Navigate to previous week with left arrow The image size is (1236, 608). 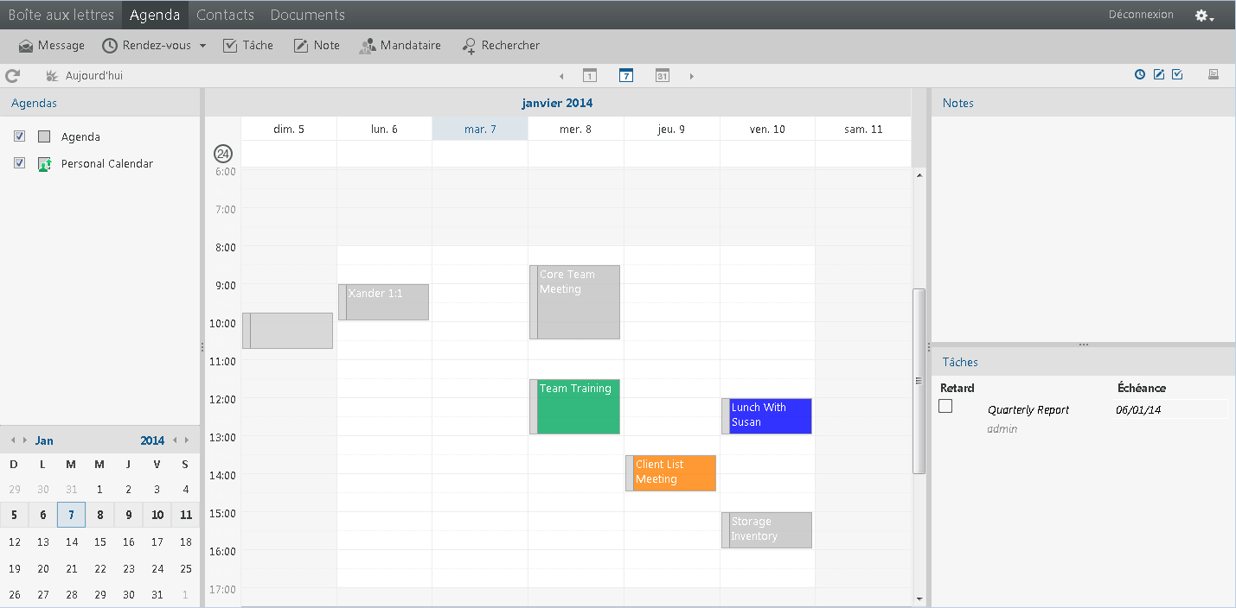(561, 75)
